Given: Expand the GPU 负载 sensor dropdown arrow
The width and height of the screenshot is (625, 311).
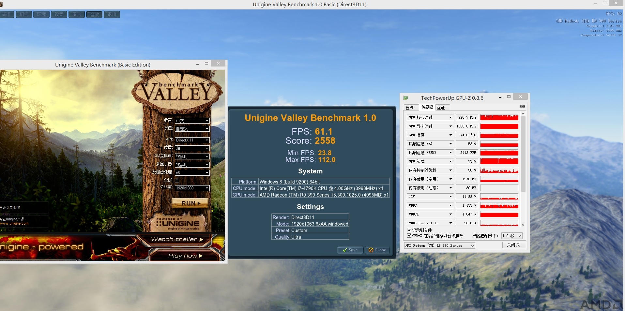Looking at the screenshot, I should tap(450, 161).
